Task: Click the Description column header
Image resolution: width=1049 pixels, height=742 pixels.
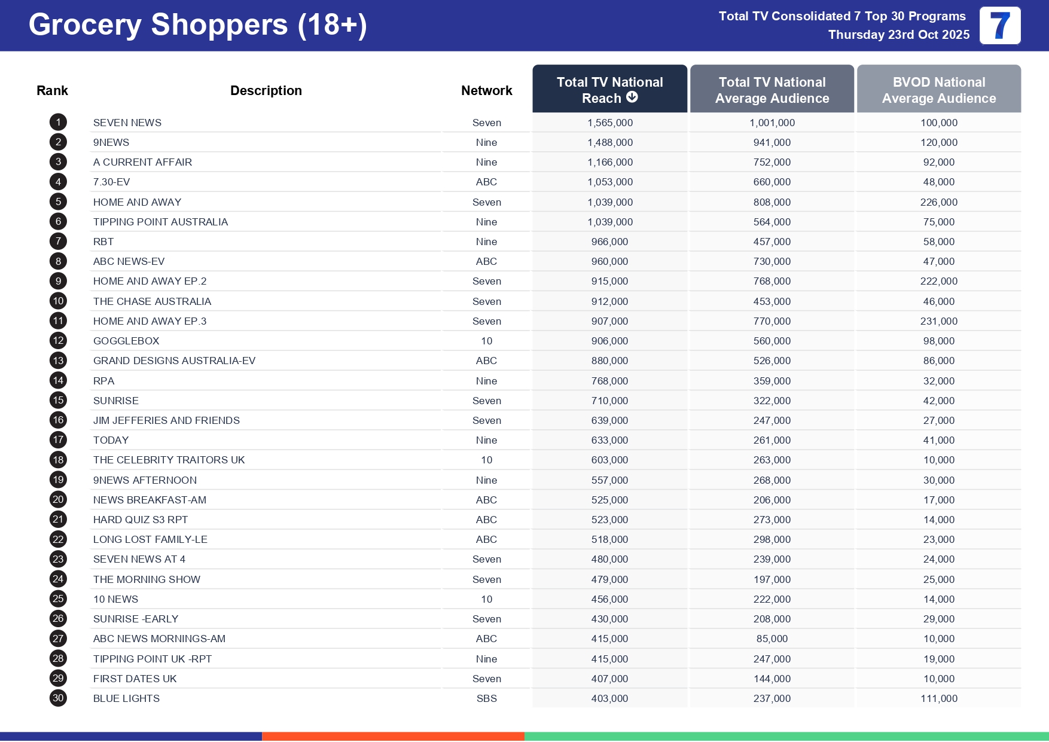Action: [266, 91]
